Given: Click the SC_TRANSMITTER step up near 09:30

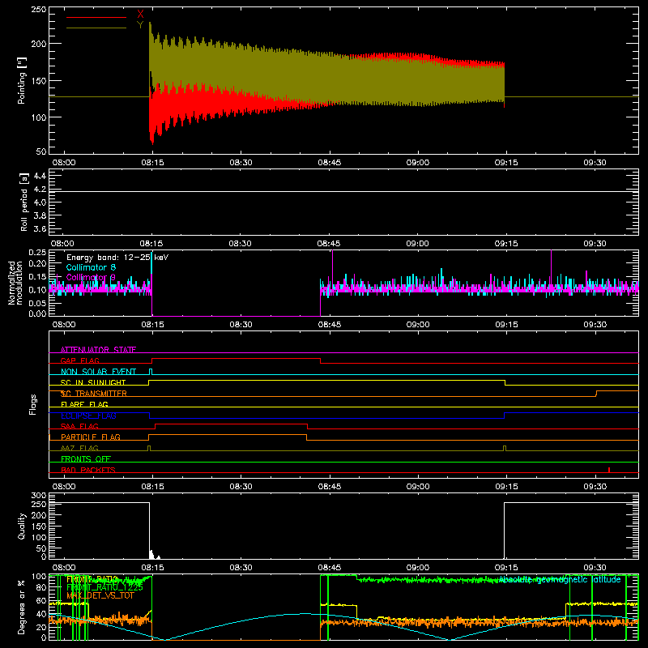Looking at the screenshot, I should 596,394.
